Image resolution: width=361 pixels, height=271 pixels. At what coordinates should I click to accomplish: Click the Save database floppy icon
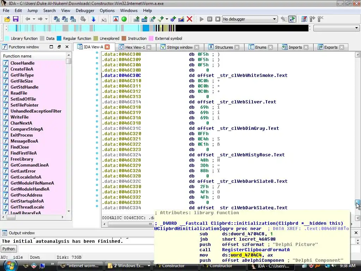point(16,19)
